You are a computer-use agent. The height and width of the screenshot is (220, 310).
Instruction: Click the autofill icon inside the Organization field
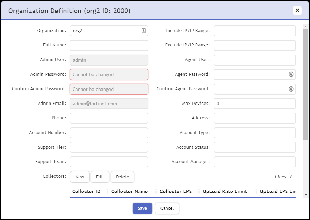(144, 31)
